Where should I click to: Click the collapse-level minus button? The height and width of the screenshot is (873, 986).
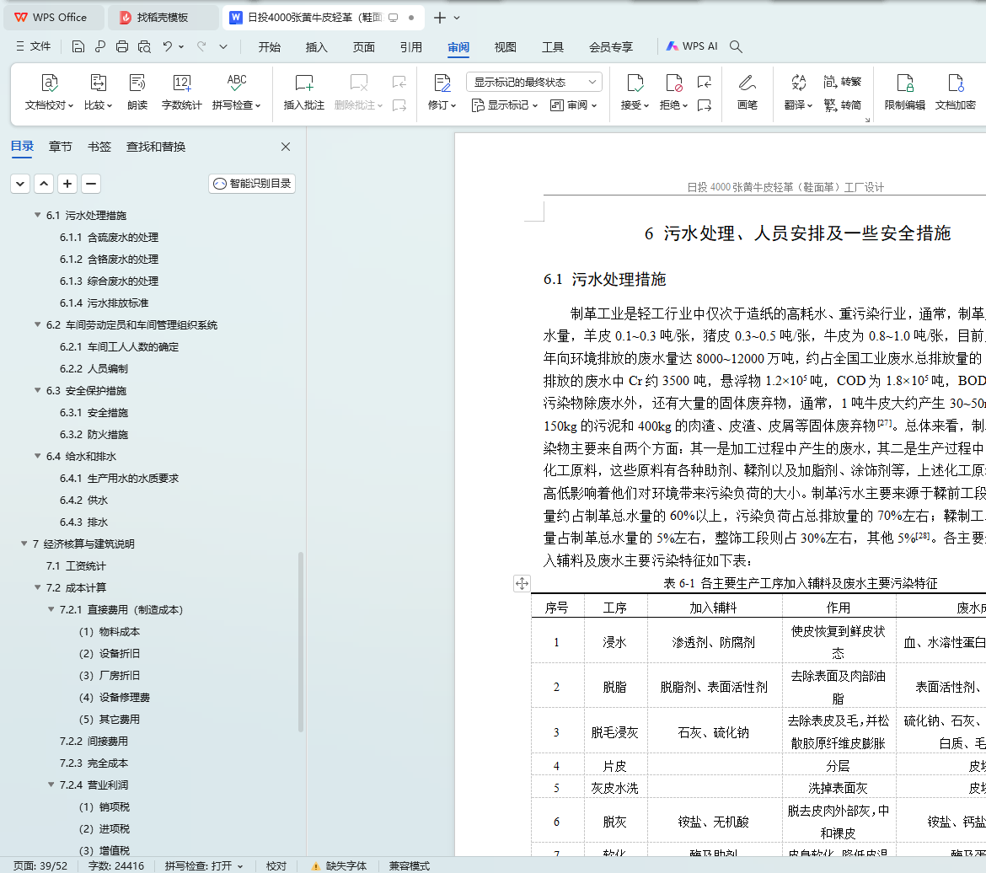(x=90, y=184)
